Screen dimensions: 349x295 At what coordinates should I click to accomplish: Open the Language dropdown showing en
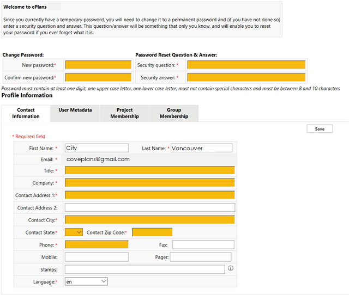(x=86, y=281)
